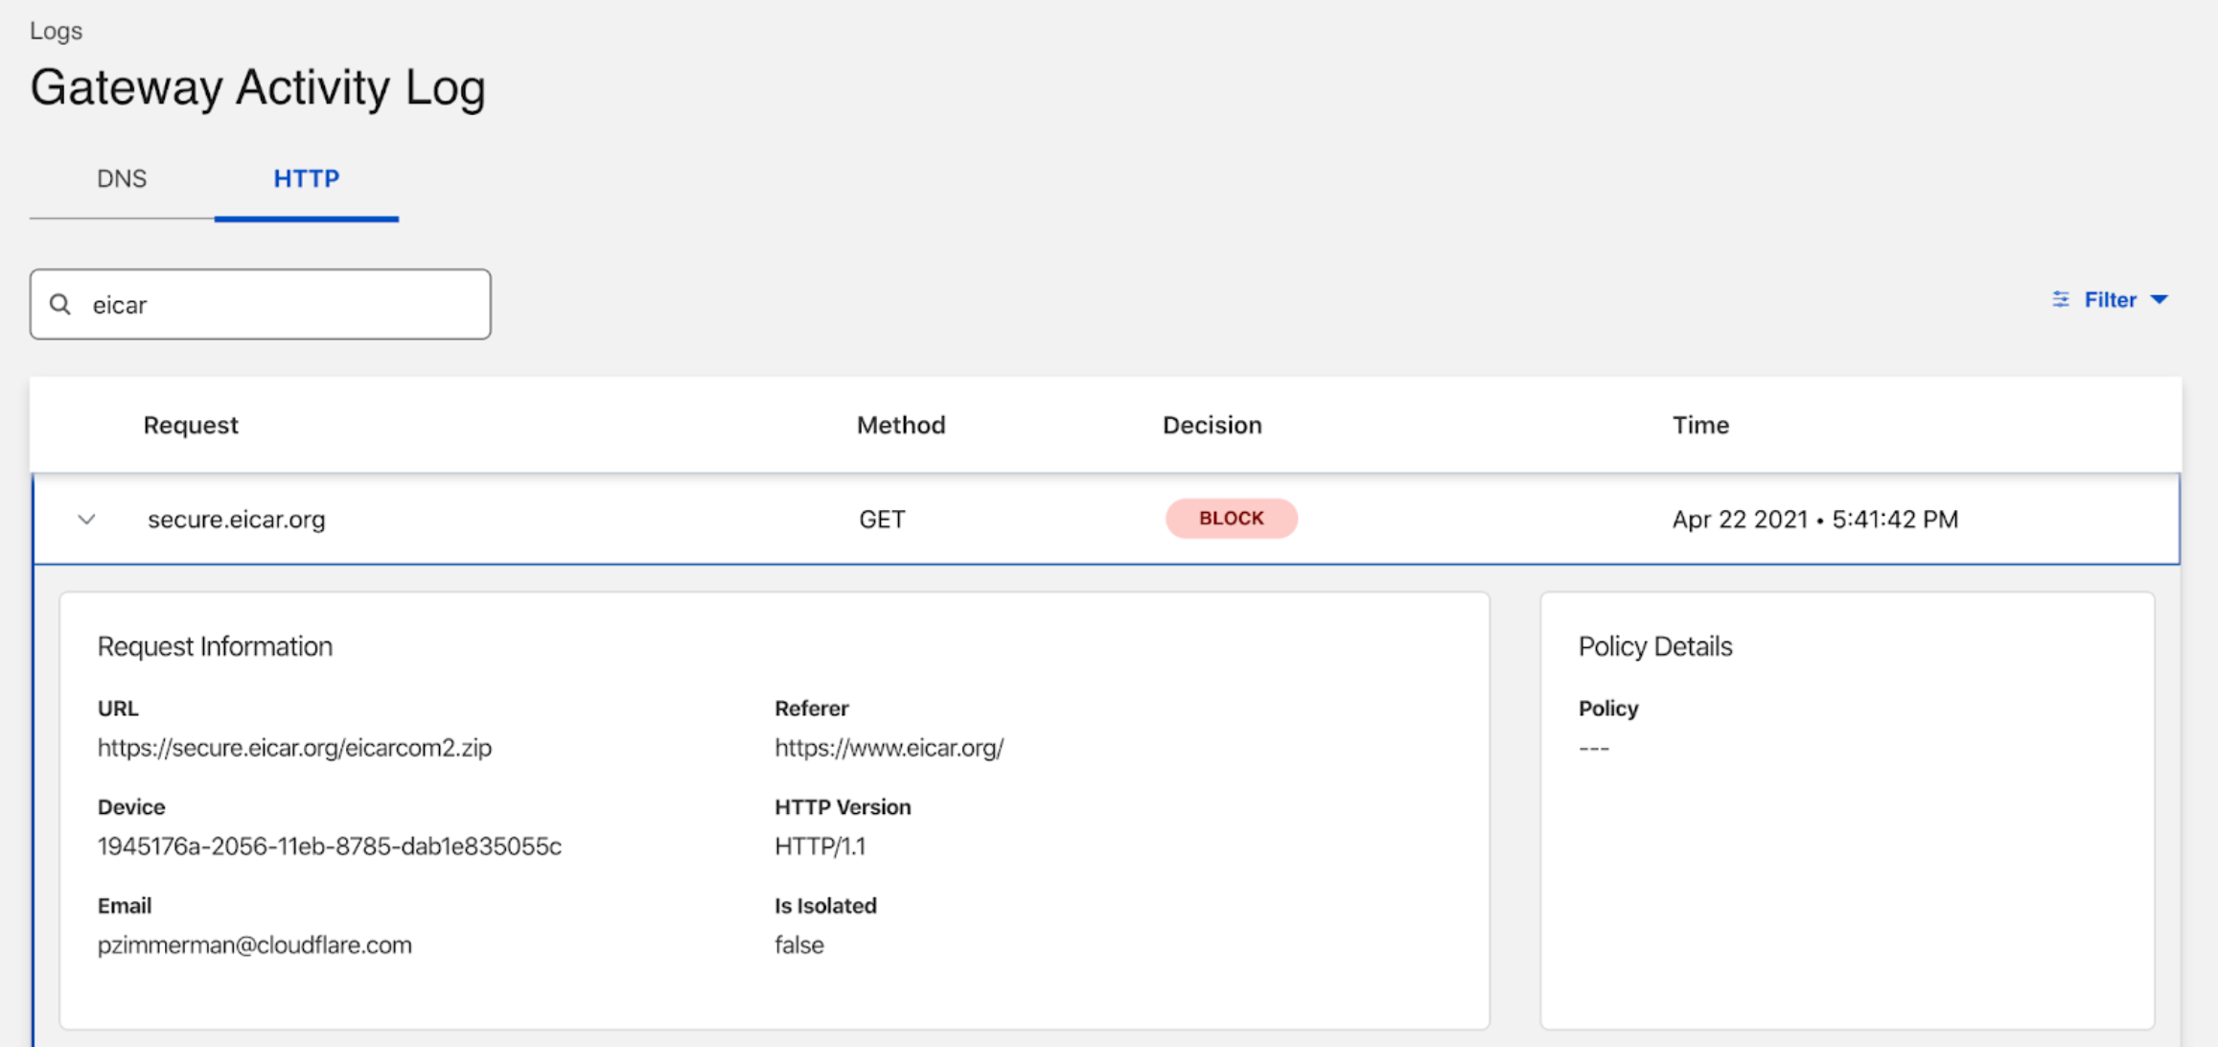Click the Device ID value
This screenshot has width=2218, height=1047.
329,847
